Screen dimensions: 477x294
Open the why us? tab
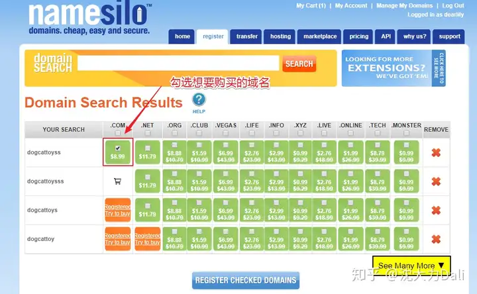pyautogui.click(x=414, y=36)
